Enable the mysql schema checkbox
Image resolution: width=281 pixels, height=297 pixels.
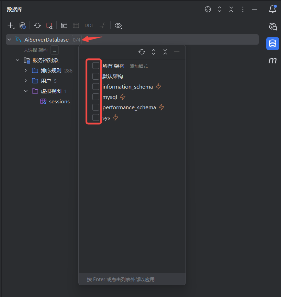coord(96,97)
